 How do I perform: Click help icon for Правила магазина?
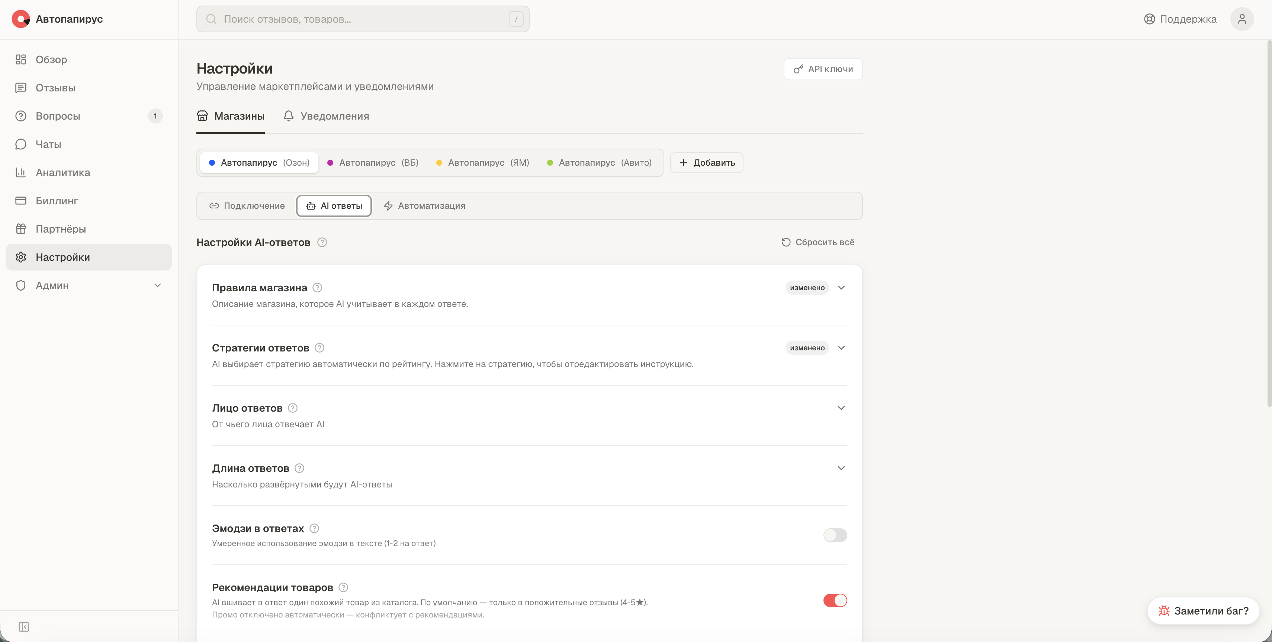[318, 288]
